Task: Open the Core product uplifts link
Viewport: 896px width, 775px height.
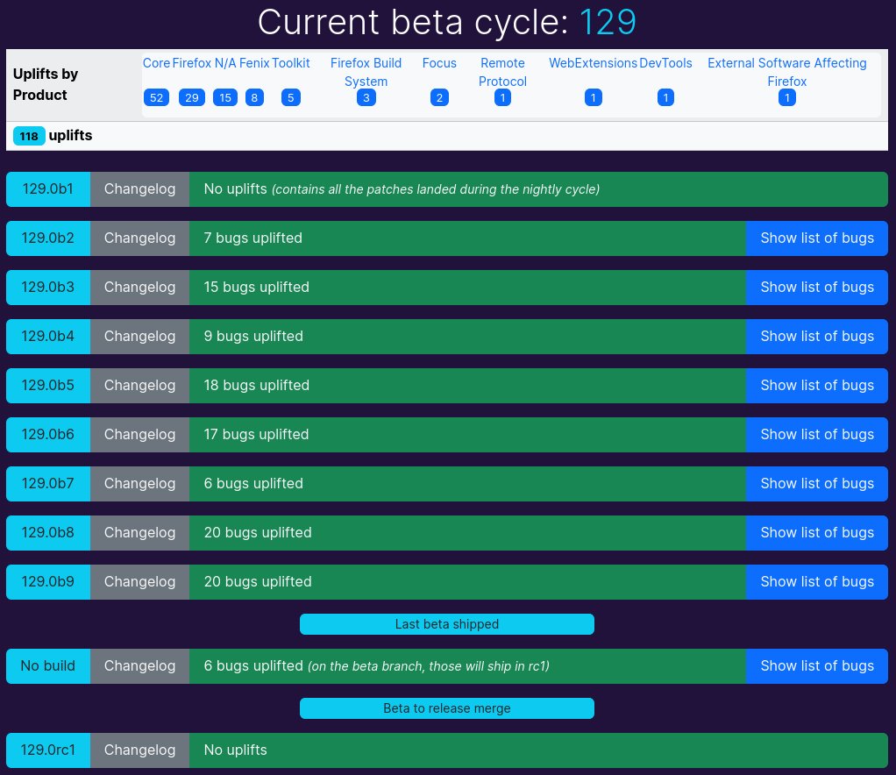Action: 156,63
